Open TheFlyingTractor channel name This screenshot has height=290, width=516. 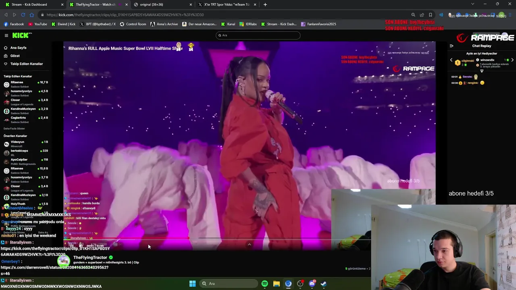[x=90, y=257]
